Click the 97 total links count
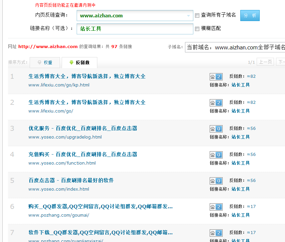285x242 pixels. click(x=114, y=47)
